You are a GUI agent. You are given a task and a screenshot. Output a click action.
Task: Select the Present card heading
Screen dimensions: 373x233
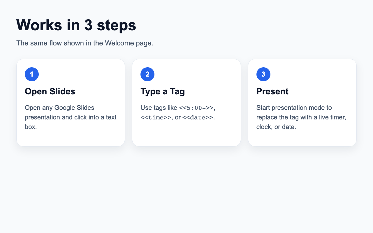pyautogui.click(x=272, y=91)
